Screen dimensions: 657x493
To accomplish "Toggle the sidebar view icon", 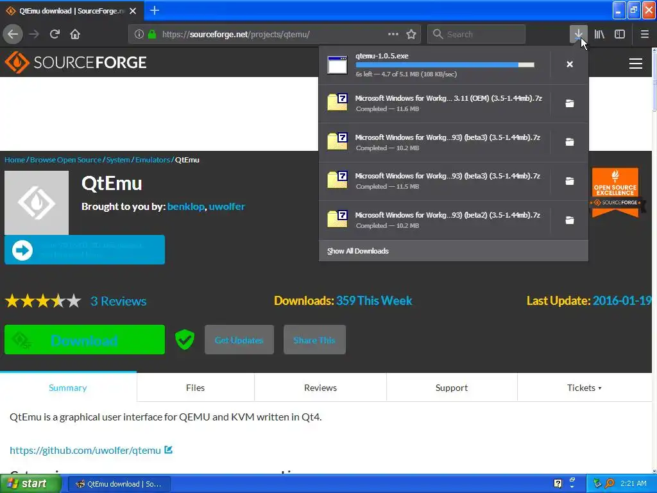I will coord(620,34).
